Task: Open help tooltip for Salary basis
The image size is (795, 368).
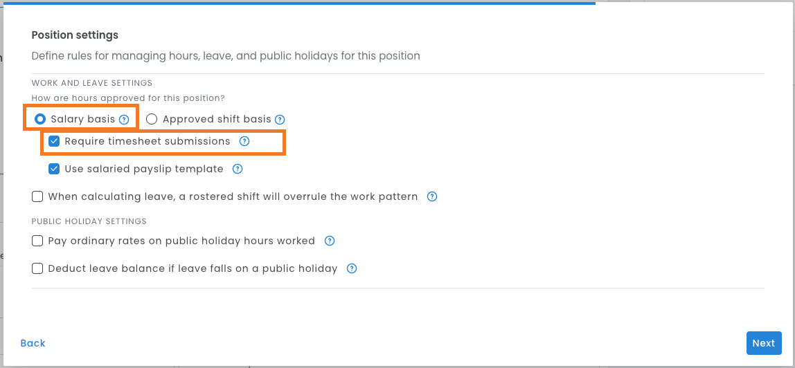Action: click(x=124, y=120)
